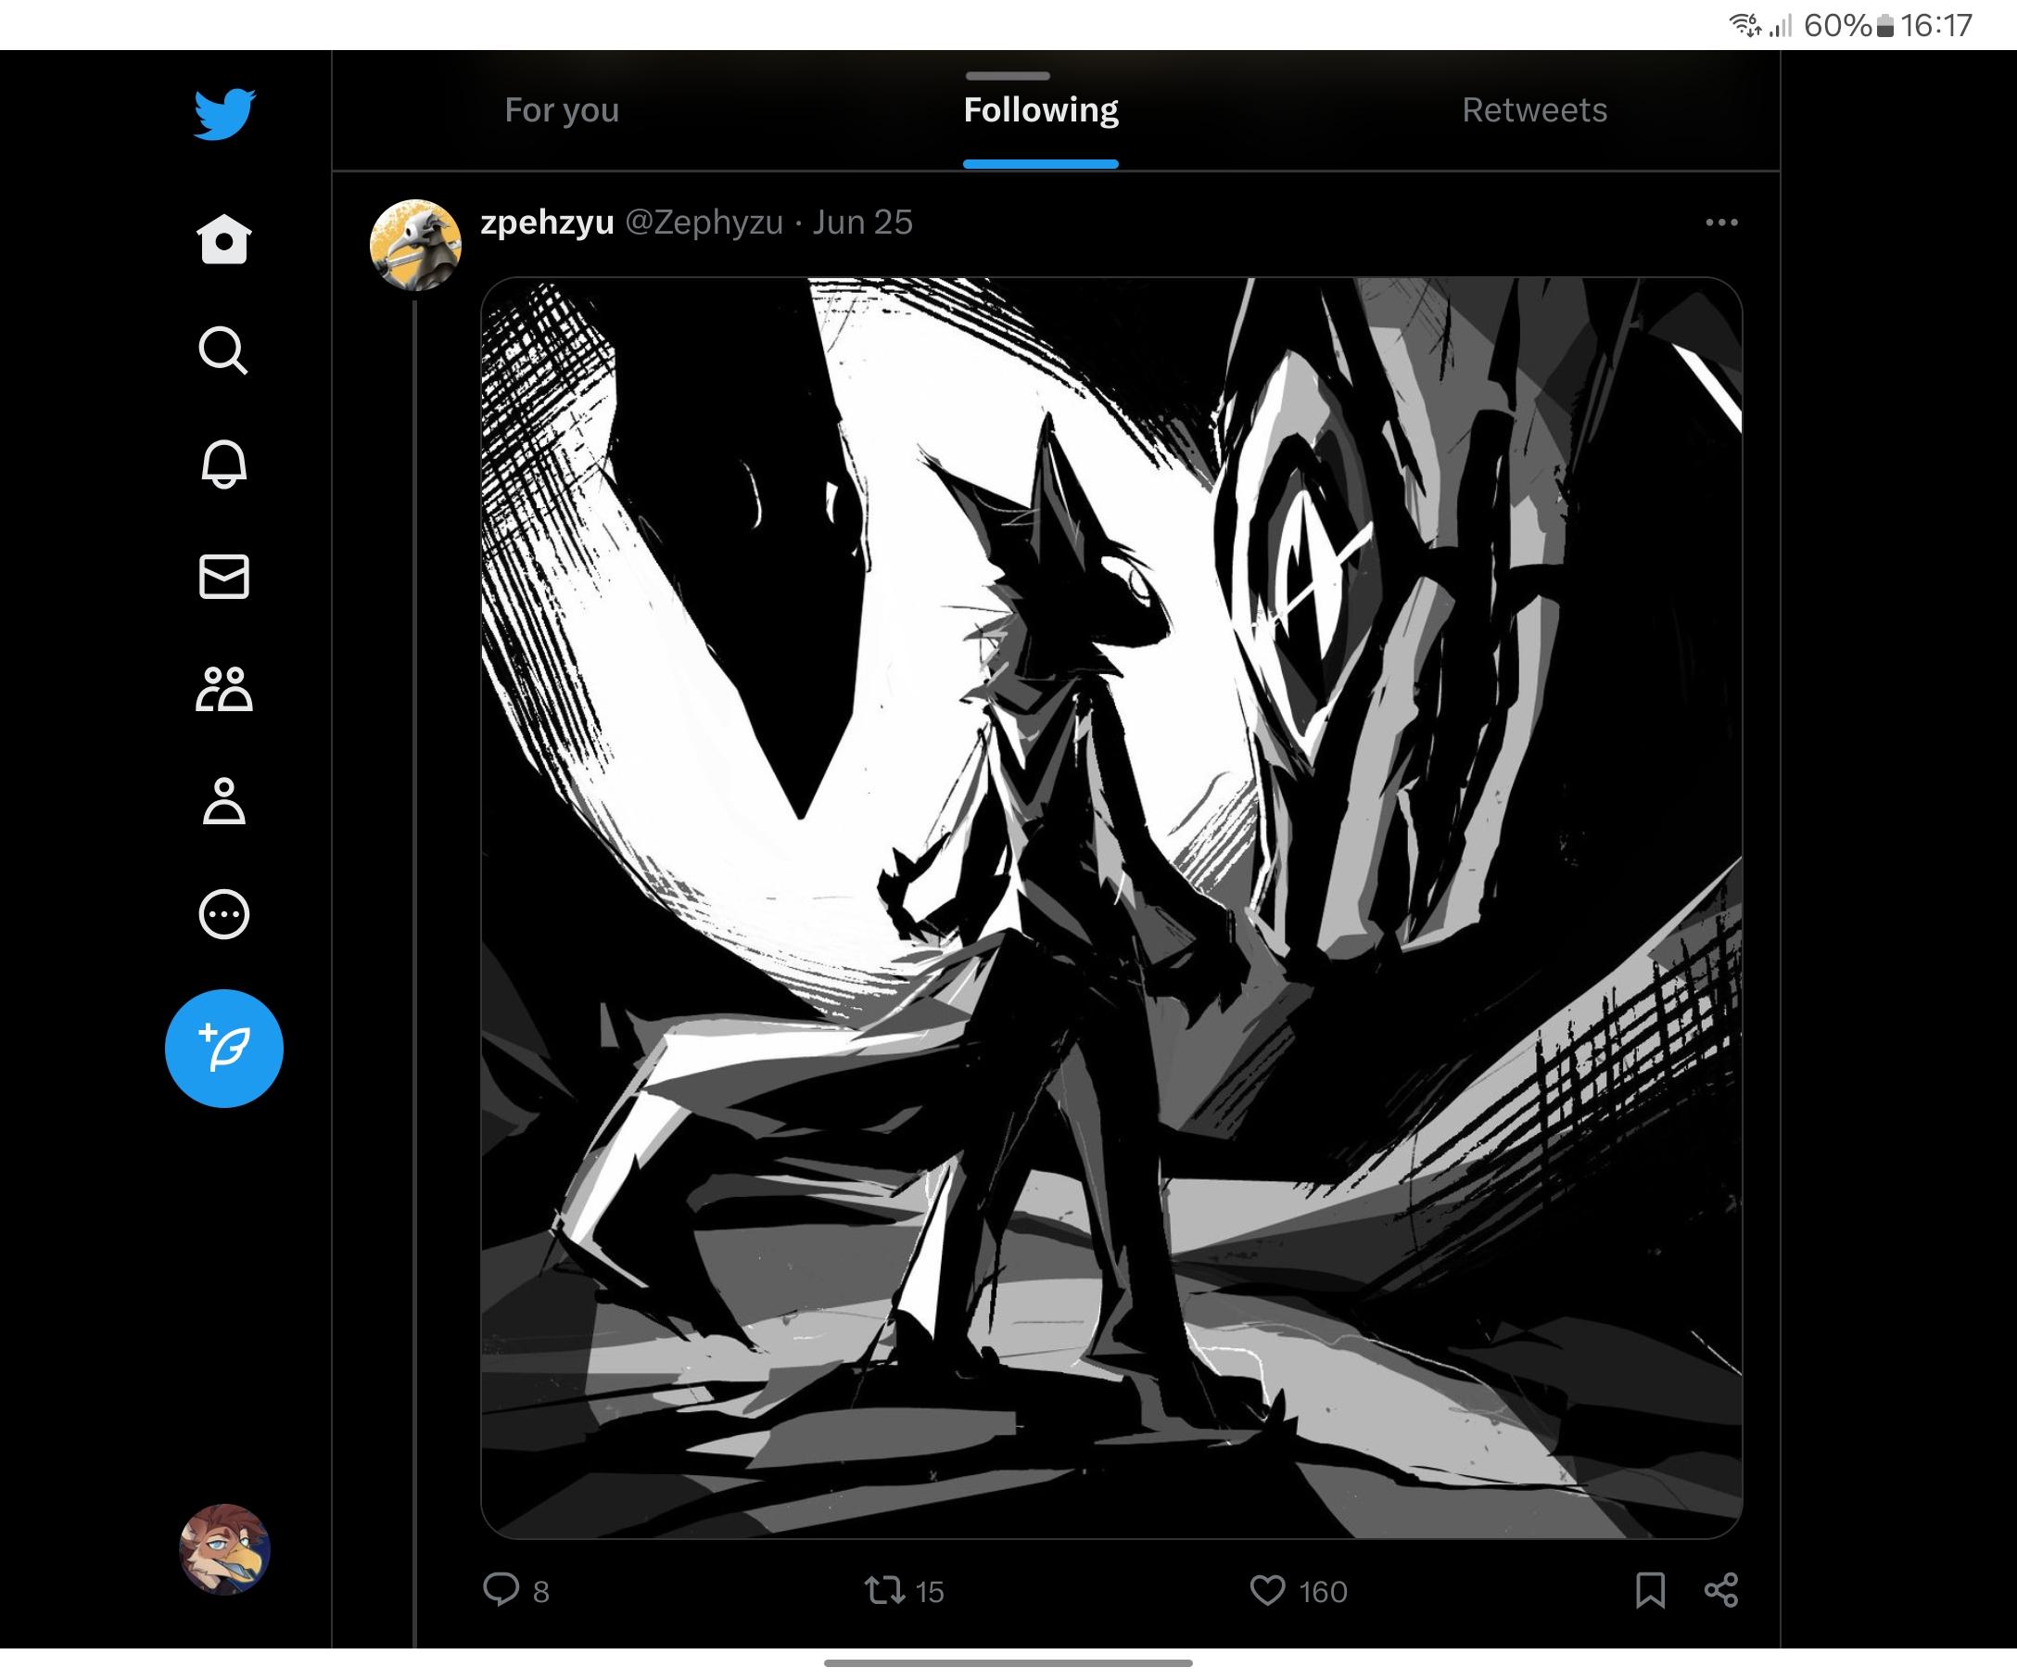Switch to the For you tab
This screenshot has width=2017, height=1680.
[562, 110]
